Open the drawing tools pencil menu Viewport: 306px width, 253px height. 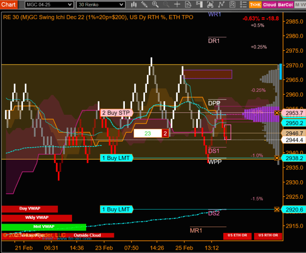tap(144, 4)
